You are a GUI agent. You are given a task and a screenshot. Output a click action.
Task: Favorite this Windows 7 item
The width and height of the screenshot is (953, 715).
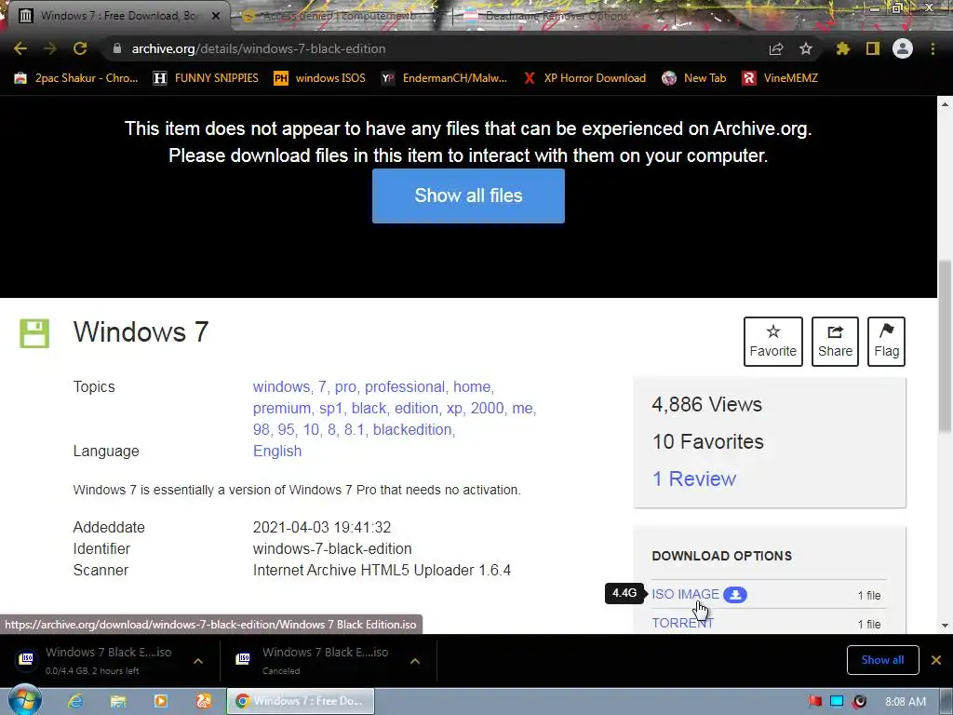click(x=773, y=341)
